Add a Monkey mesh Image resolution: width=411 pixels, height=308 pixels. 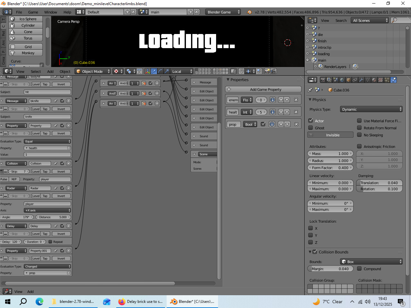click(26, 53)
